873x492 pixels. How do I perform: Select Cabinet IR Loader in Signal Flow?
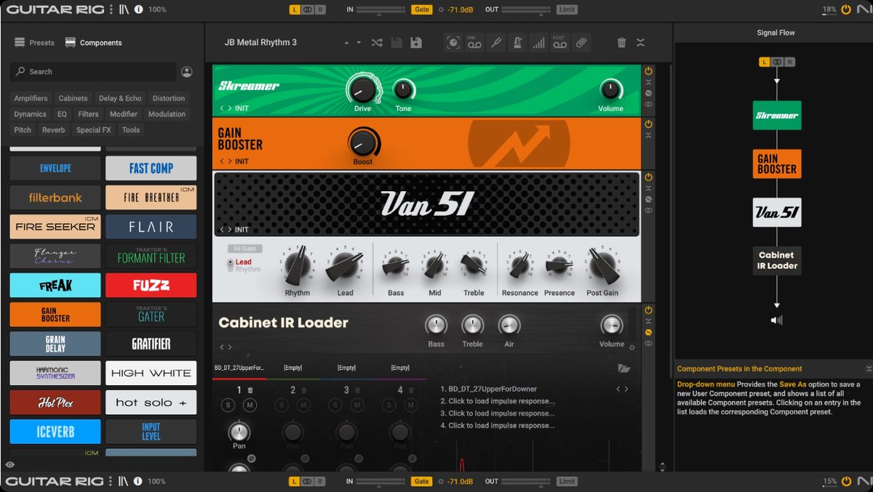(x=777, y=260)
